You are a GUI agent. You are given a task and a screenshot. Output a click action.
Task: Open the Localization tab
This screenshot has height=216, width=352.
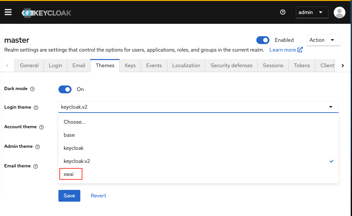point(186,66)
